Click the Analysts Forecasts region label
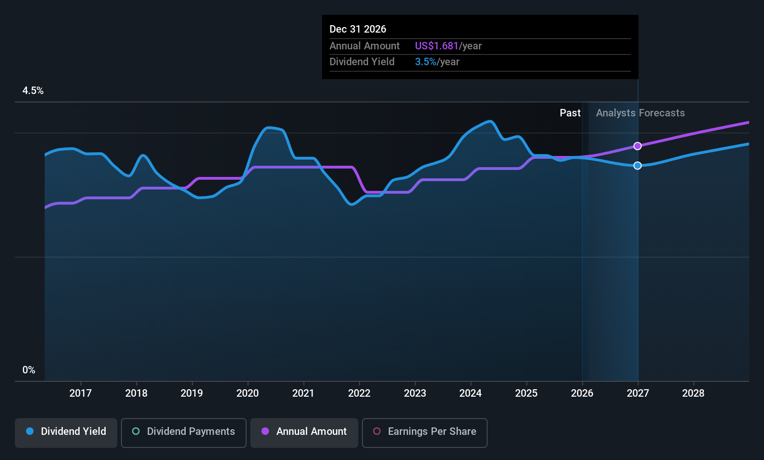764x460 pixels. click(640, 113)
